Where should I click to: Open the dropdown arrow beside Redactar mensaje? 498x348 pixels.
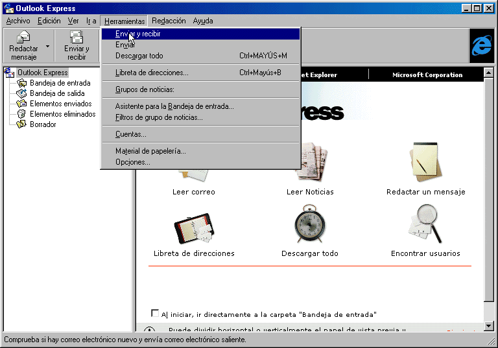pyautogui.click(x=47, y=47)
